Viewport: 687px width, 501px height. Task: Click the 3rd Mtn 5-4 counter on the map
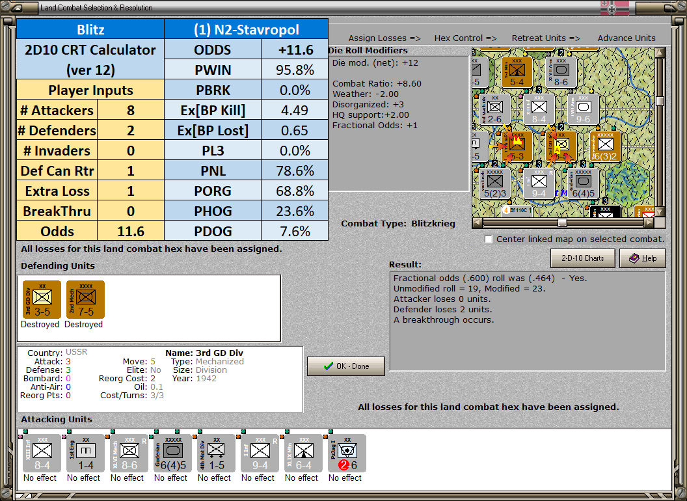pyautogui.click(x=517, y=72)
